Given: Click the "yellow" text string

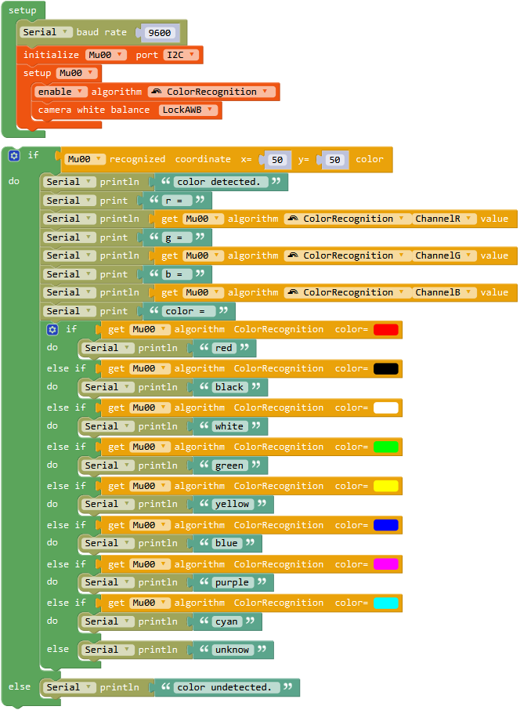Looking at the screenshot, I should [x=233, y=504].
